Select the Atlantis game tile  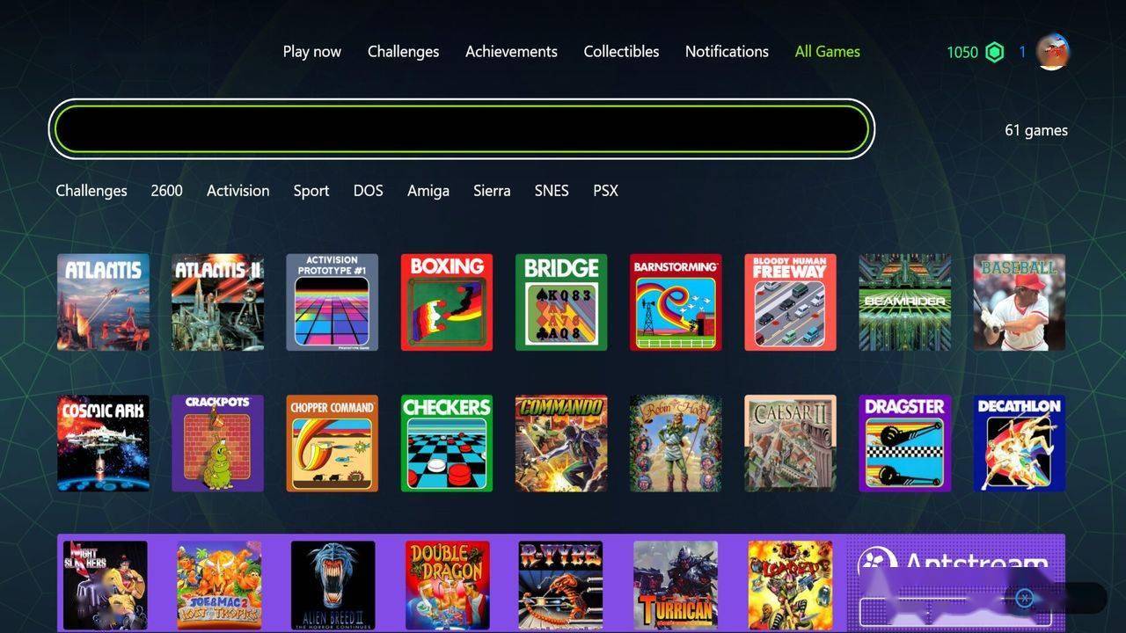103,302
